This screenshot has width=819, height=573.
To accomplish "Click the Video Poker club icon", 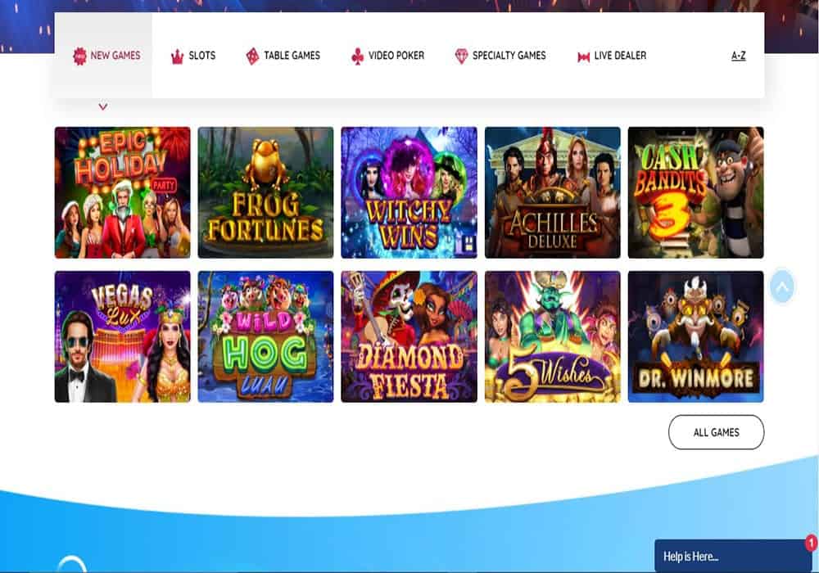I will click(357, 56).
